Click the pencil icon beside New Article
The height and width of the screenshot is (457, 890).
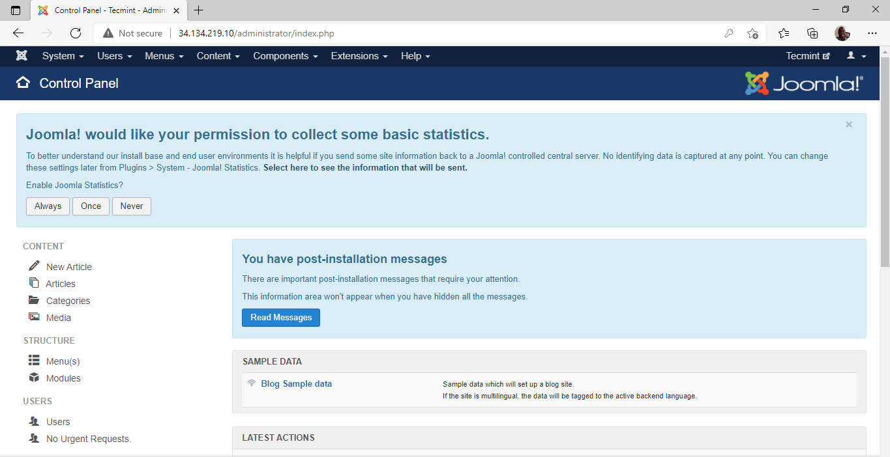[x=34, y=266]
